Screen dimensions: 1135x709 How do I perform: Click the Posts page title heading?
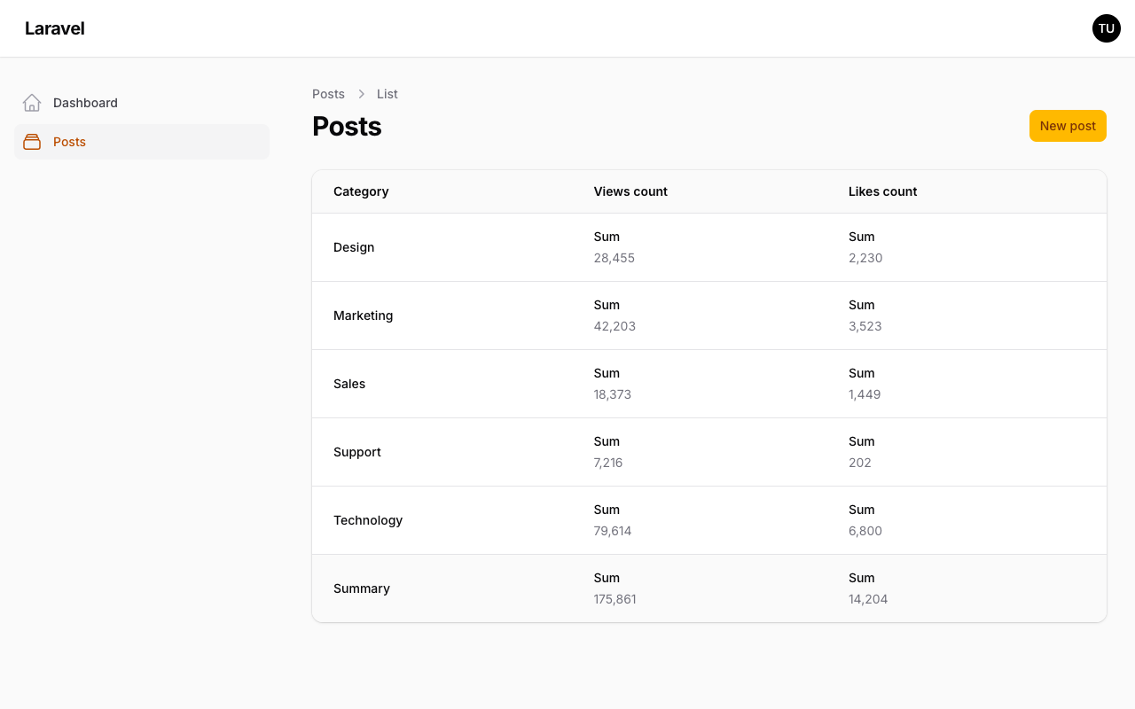pyautogui.click(x=347, y=126)
